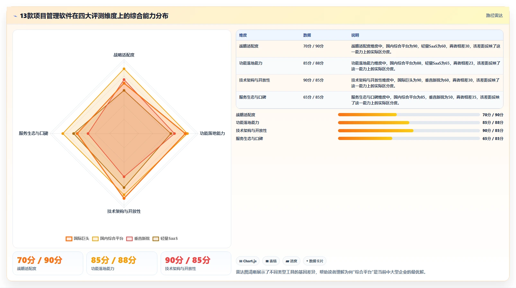
Task: Click the 进度 tag
Action: tap(291, 261)
